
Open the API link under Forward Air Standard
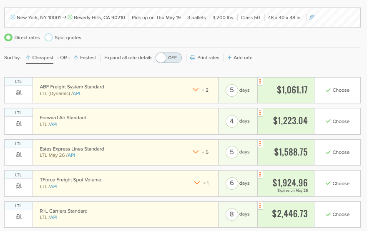[54, 124]
